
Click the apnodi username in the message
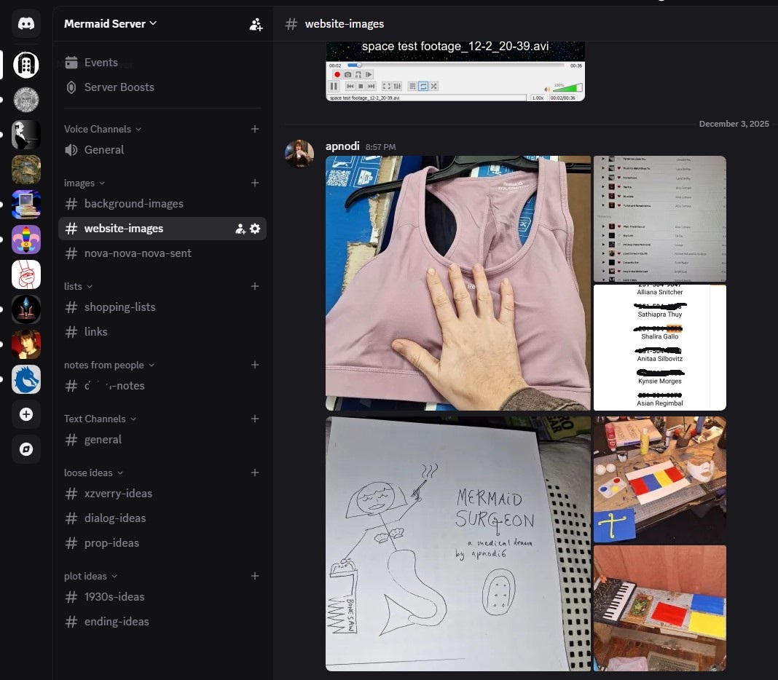tap(342, 146)
